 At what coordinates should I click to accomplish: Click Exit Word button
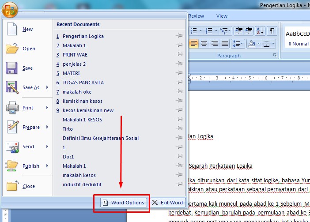point(168,203)
